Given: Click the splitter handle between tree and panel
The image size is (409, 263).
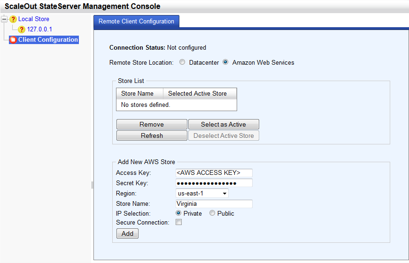Looking at the screenshot, I should (93, 185).
